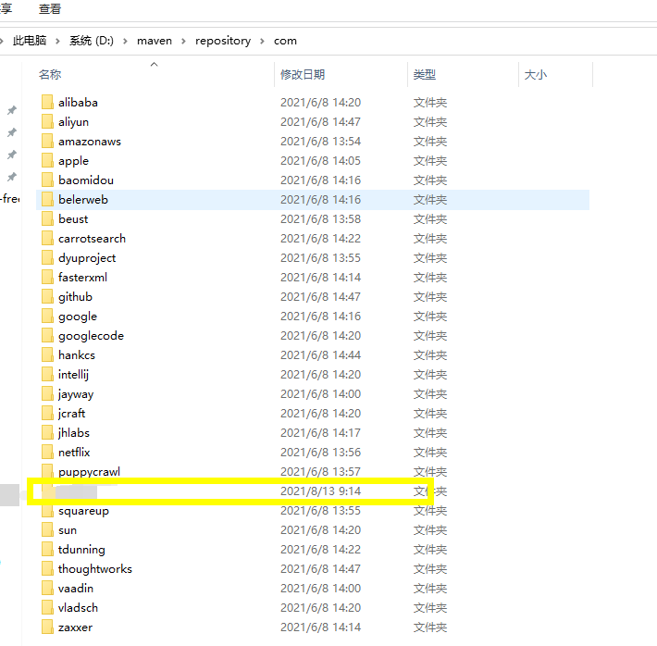Click the google folder icon
The width and height of the screenshot is (657, 646).
(x=47, y=316)
